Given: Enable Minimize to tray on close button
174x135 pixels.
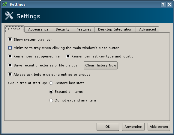Looking at the screenshot, I should [10, 48].
